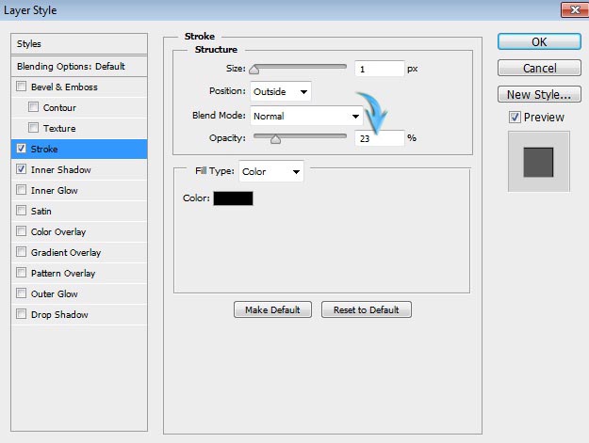Select the Inner Shadow style entry

(x=79, y=170)
